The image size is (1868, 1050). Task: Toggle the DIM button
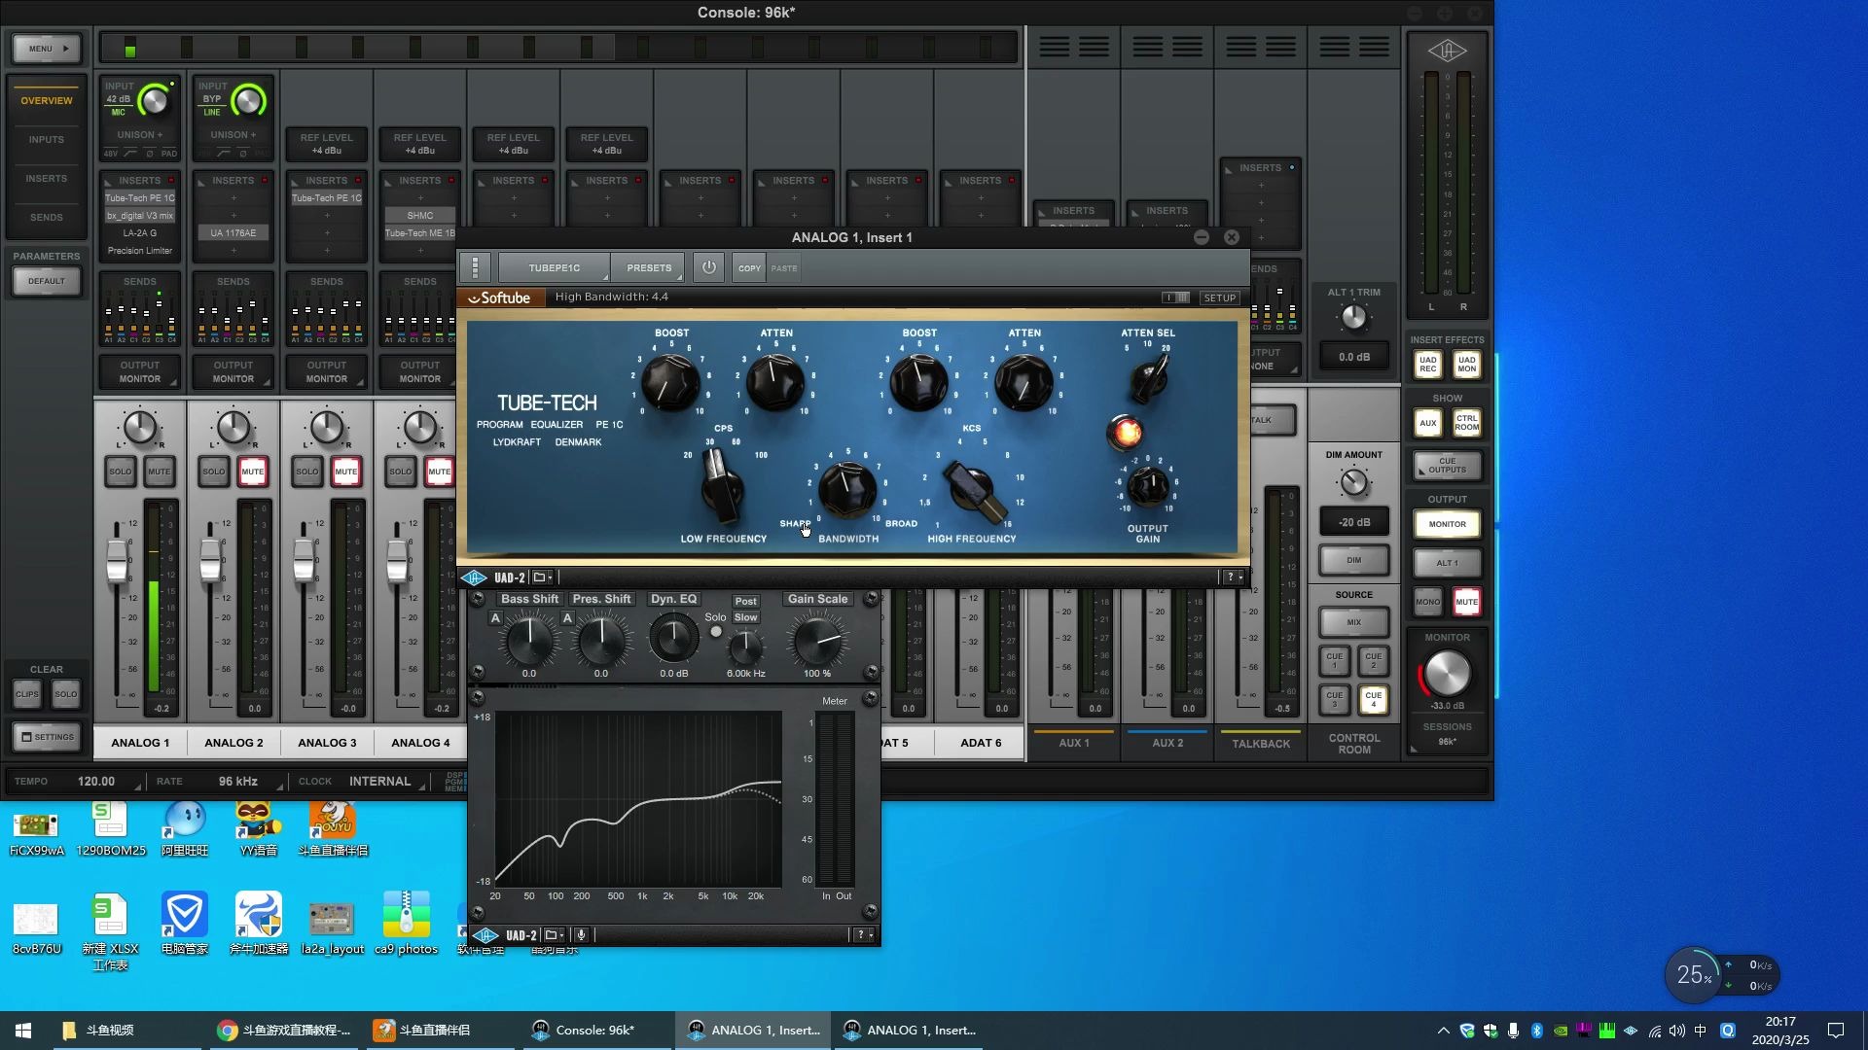[1353, 560]
